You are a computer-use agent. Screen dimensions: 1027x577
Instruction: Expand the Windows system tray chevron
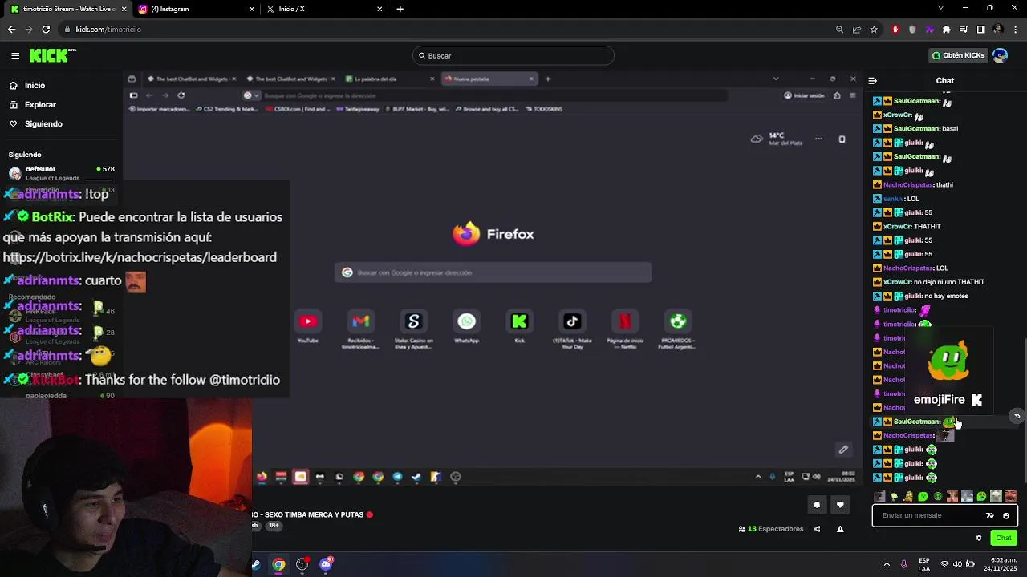(887, 564)
